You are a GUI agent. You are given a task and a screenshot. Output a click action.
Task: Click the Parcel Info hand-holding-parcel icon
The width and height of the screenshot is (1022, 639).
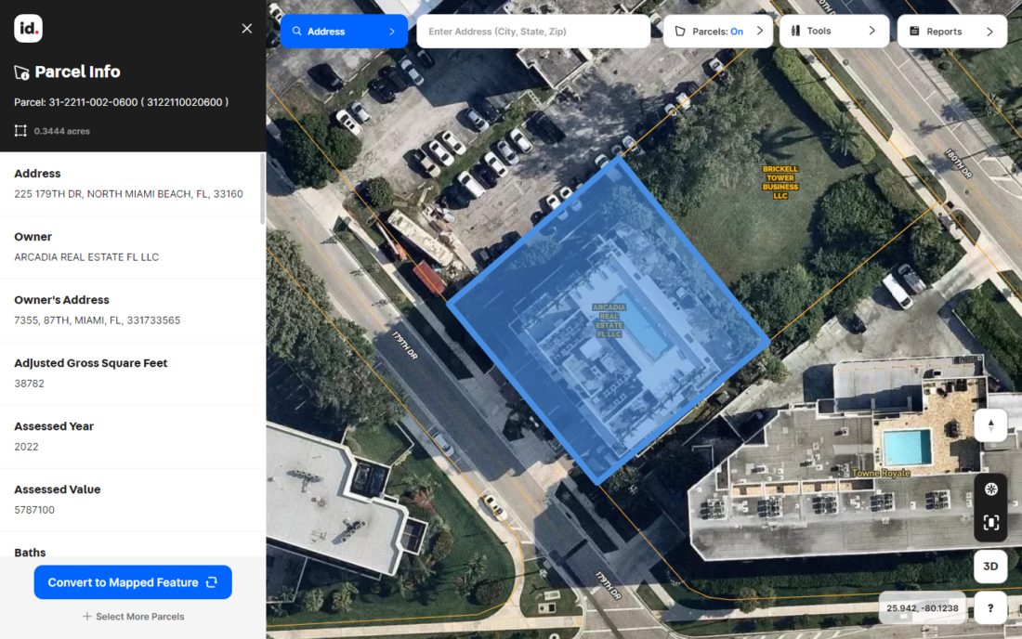pos(21,72)
